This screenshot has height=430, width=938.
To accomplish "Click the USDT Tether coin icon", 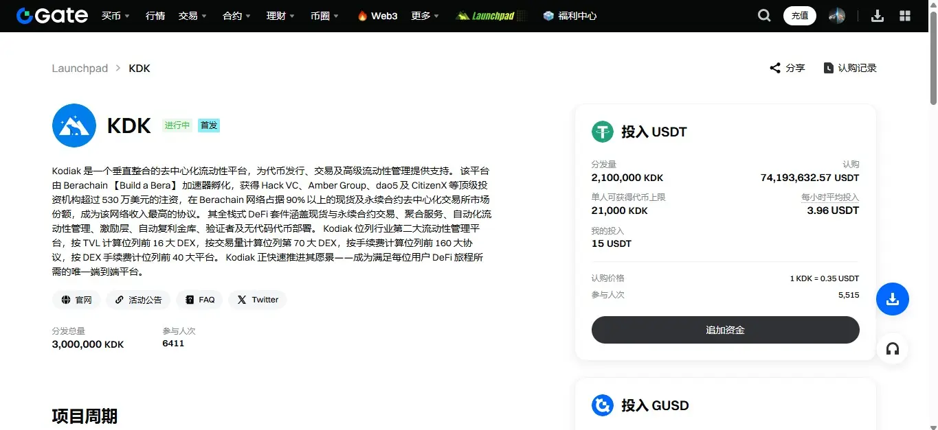I will [603, 132].
